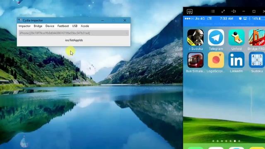
Task: Minimize the Cydia Impactor window
Action: pos(103,20)
